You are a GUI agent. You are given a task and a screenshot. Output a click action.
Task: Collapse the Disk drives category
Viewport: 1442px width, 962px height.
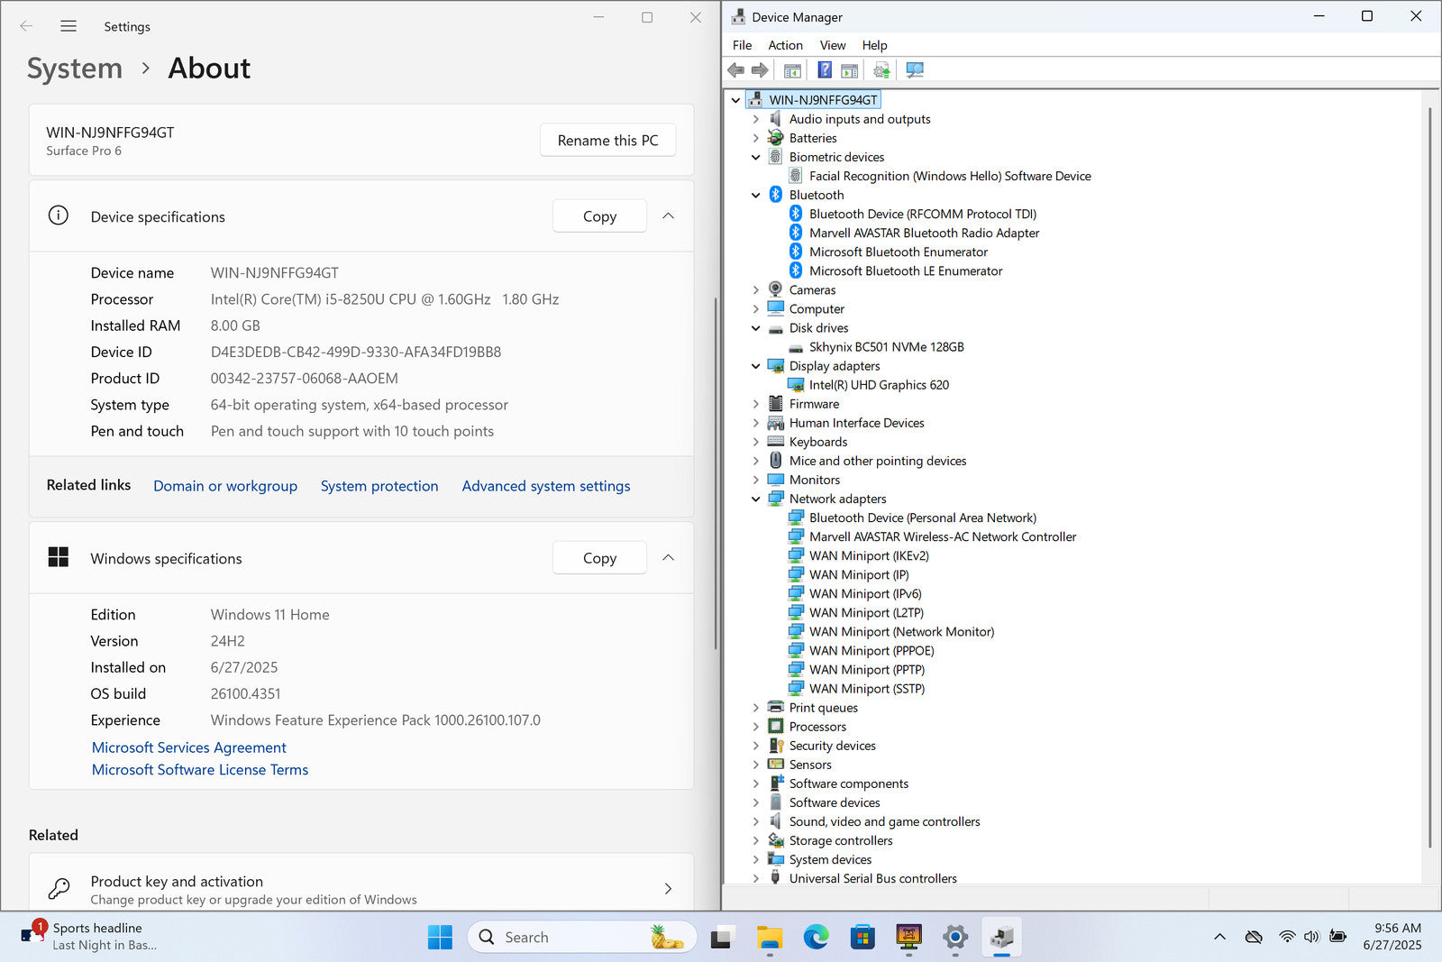(755, 328)
